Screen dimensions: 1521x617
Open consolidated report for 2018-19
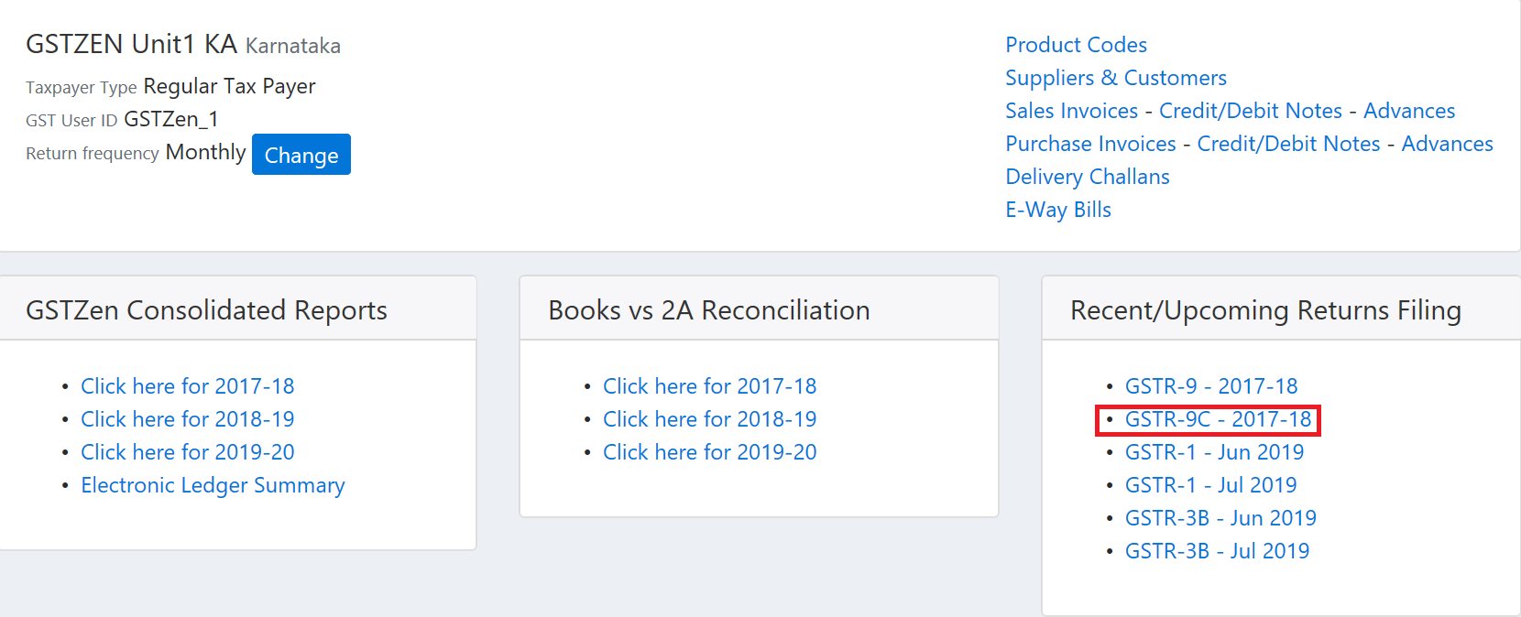[187, 419]
